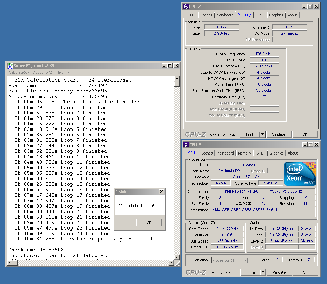Switch to Caches tab in upper CPU-Z window
The height and width of the screenshot is (284, 327).
click(x=206, y=15)
